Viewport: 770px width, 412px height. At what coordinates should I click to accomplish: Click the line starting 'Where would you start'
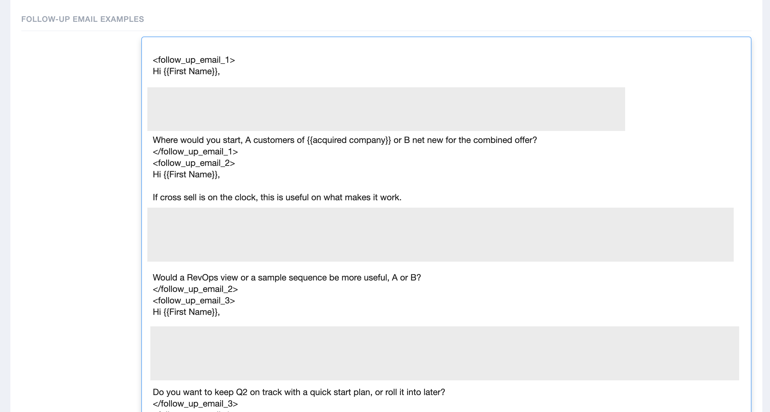click(345, 140)
